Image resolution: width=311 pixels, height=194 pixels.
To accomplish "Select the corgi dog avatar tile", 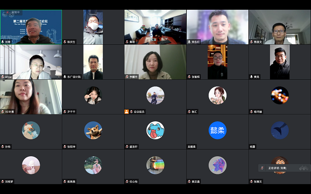I will [93, 130].
